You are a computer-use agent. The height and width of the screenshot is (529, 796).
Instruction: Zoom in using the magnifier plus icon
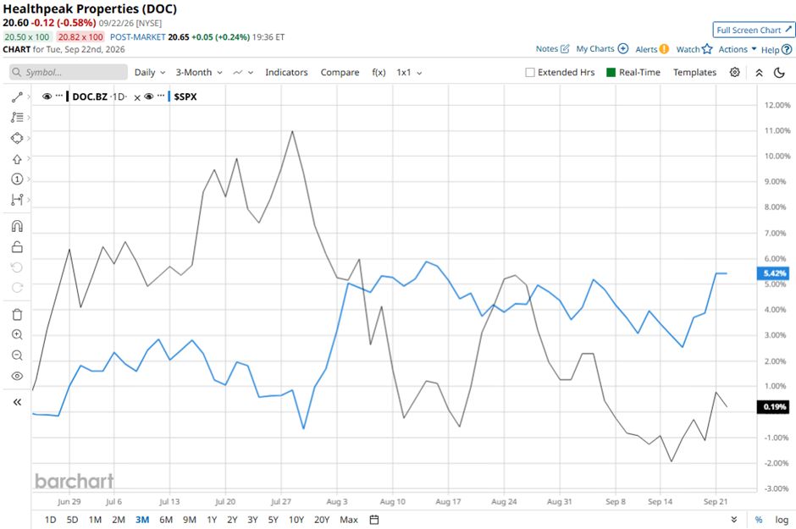[x=17, y=334]
